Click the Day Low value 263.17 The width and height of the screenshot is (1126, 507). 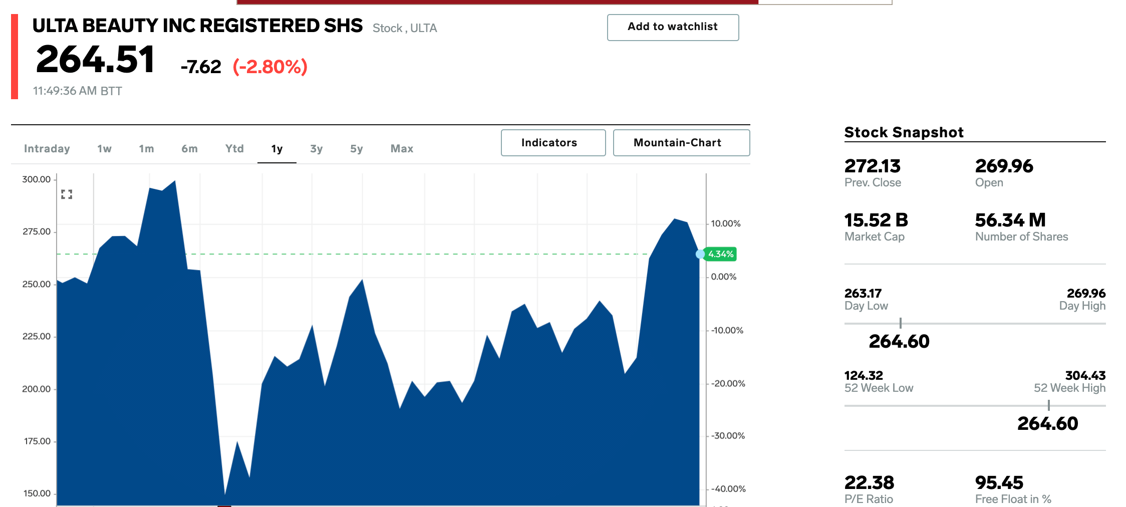point(863,293)
